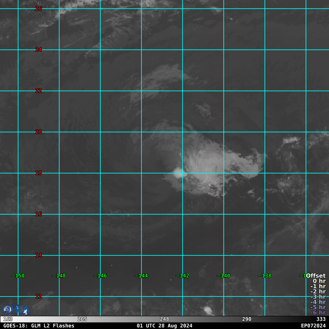Image resolution: width=329 pixels, height=329 pixels.
Task: Click the bright convective spot near 18N 142W
Action: [179, 174]
